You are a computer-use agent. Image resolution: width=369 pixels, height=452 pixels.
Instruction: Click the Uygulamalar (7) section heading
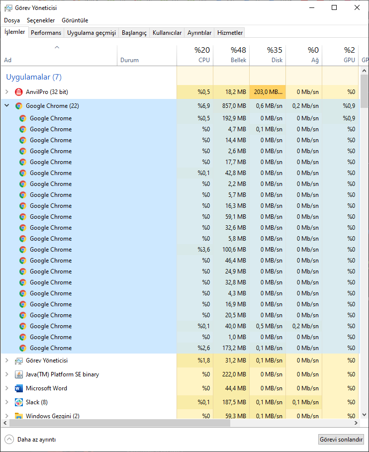point(34,77)
